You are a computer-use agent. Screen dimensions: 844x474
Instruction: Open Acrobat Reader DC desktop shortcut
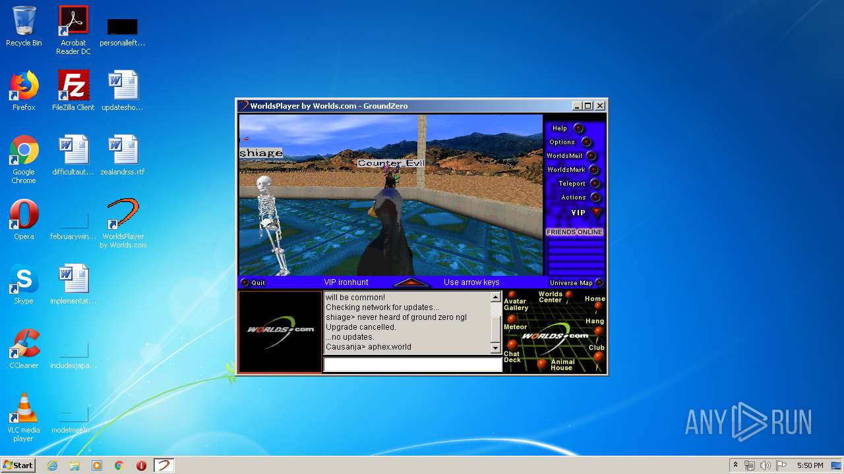[x=73, y=30]
